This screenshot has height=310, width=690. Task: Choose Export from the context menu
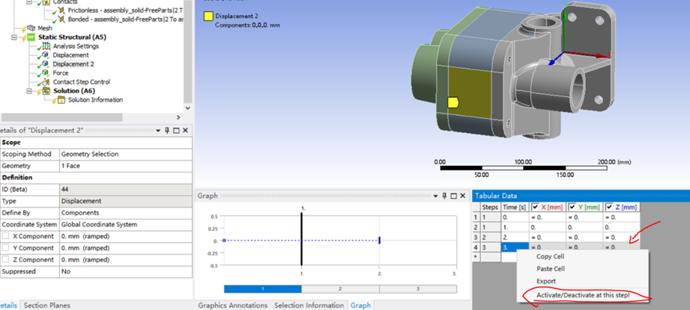[x=546, y=281]
